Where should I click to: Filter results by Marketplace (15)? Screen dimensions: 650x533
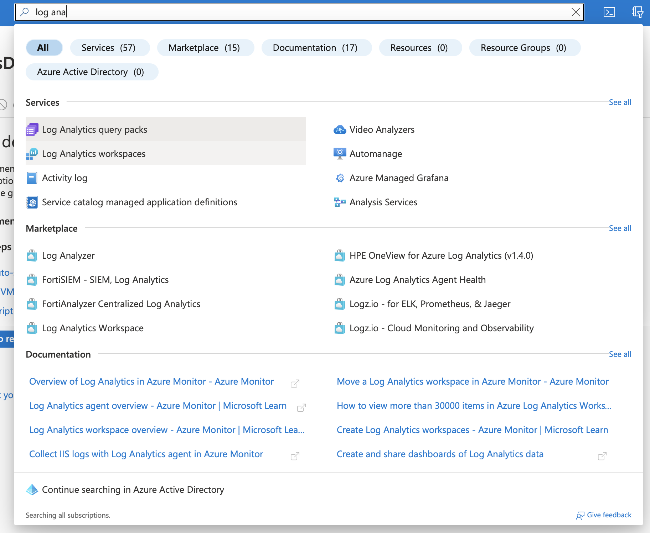[206, 48]
